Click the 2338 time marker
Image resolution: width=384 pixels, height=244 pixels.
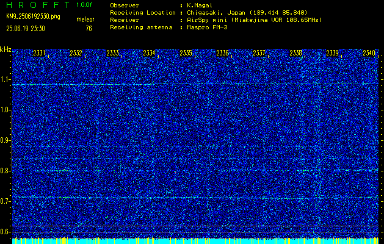coord(296,53)
